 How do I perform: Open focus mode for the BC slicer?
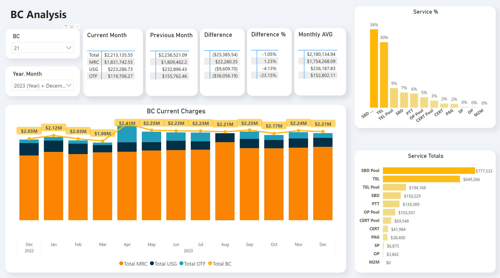point(72,26)
